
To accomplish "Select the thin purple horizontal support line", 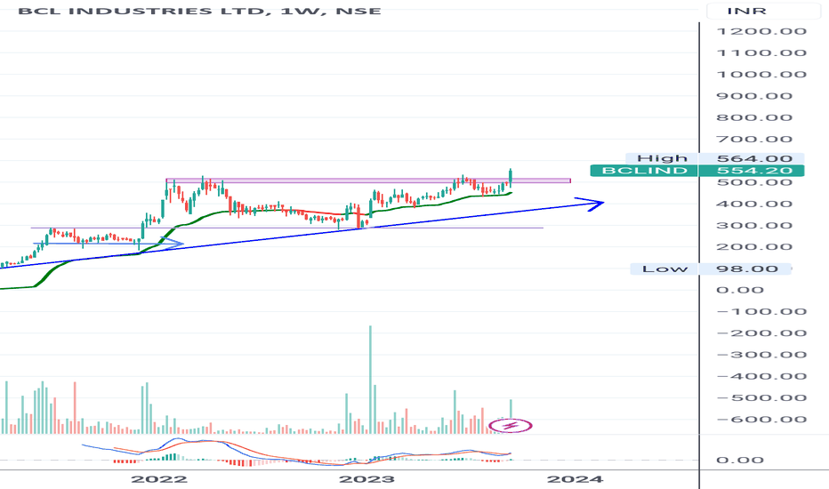I will click(x=287, y=228).
